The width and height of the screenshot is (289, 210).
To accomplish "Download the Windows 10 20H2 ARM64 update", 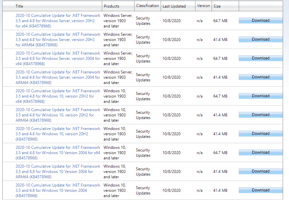I will click(260, 115).
